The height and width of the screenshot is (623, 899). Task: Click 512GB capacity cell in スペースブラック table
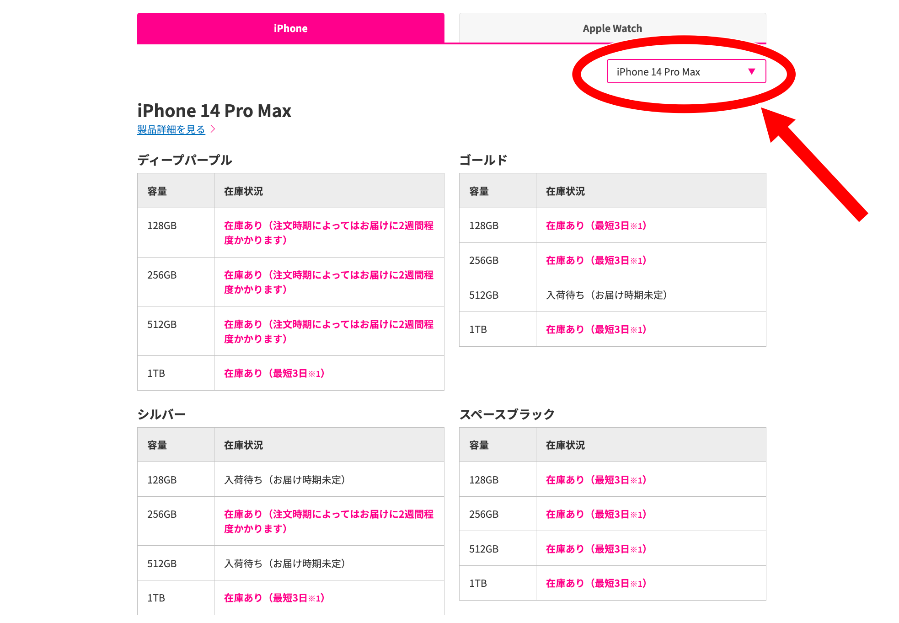click(498, 549)
